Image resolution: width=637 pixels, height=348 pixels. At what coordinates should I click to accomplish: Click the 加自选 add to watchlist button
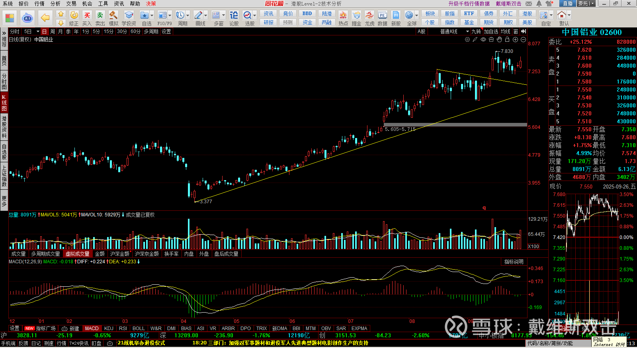click(x=491, y=31)
